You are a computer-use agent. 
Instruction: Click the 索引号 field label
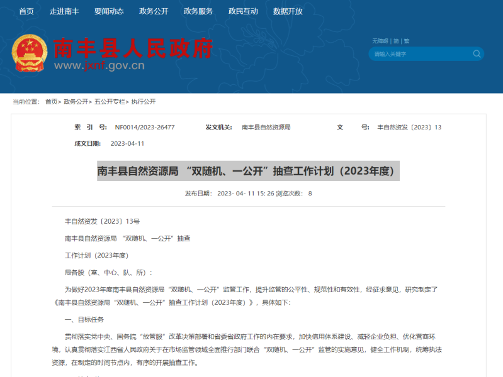tap(91, 128)
